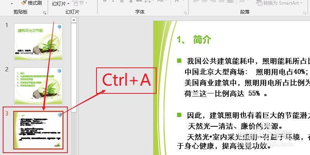
Task: Click the slide title 1、简介
Action: 194,40
